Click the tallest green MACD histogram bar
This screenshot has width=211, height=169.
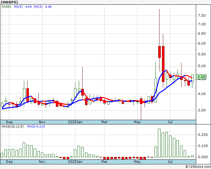coord(159,143)
